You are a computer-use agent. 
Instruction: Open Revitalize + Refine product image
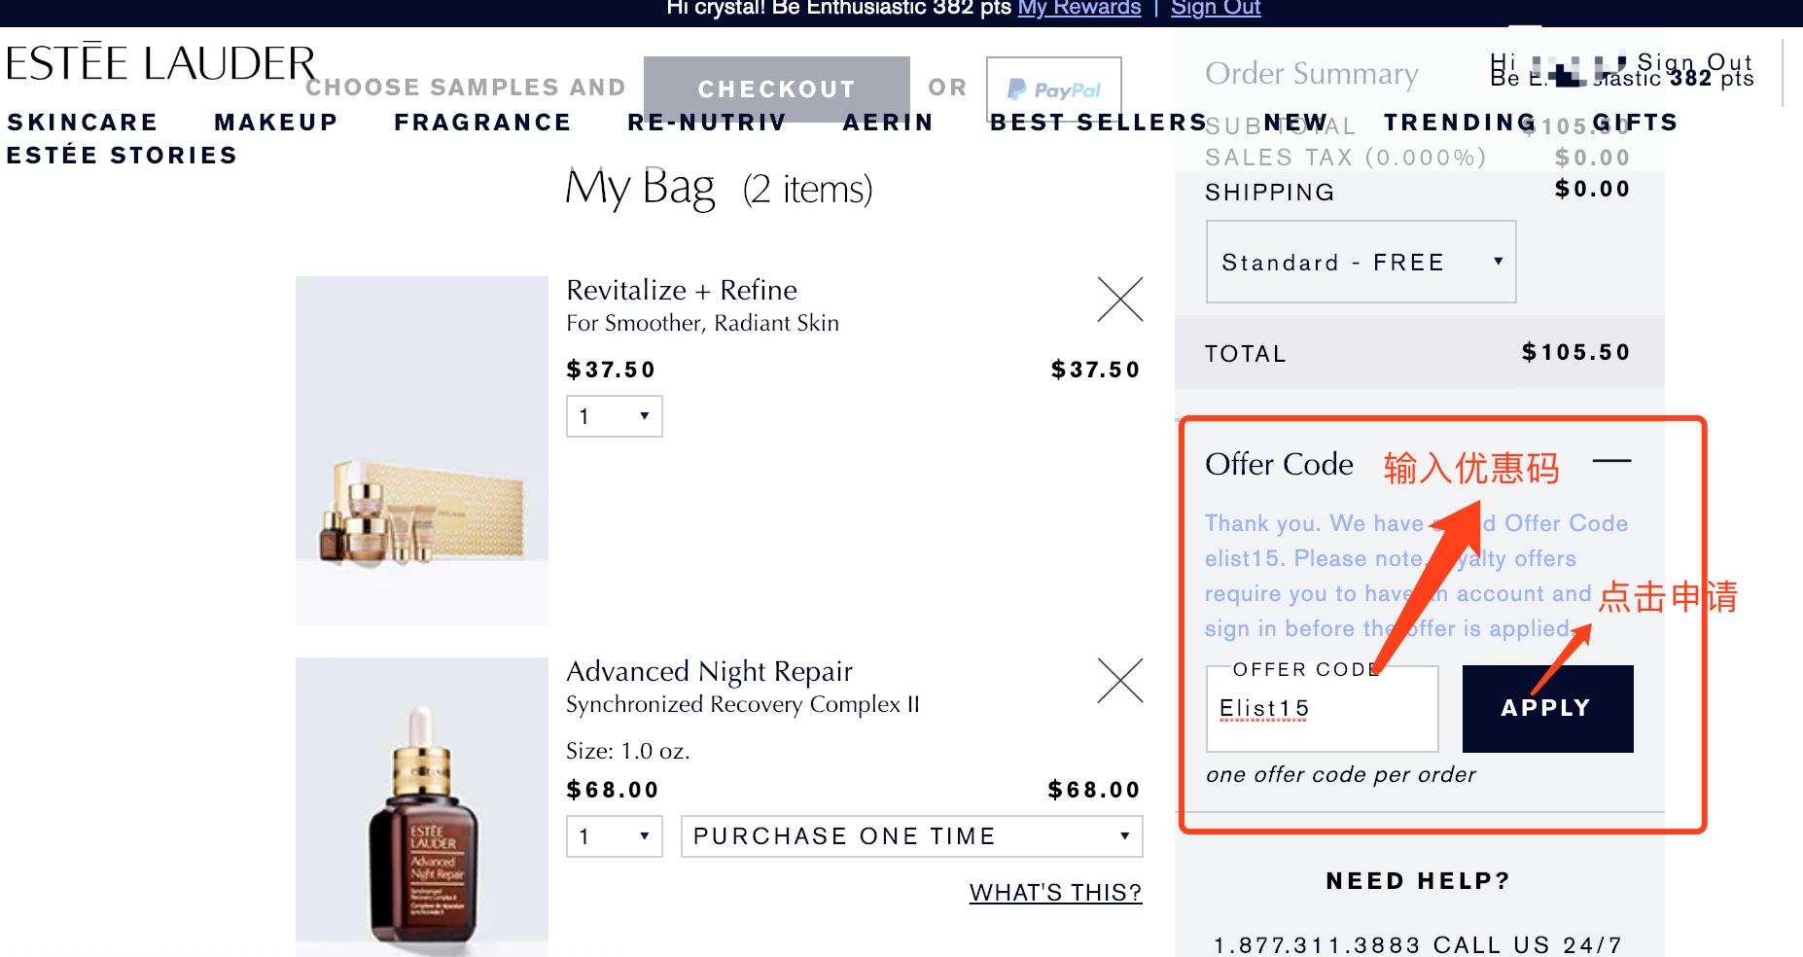(x=421, y=450)
